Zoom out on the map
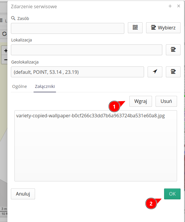The height and width of the screenshot is (222, 185). pos(5,60)
